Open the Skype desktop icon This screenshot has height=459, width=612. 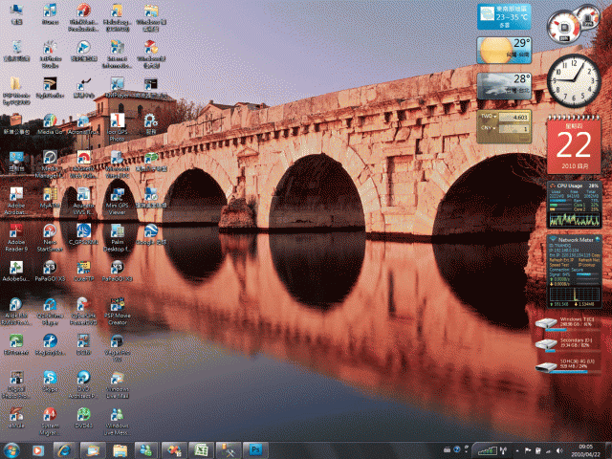click(x=50, y=377)
